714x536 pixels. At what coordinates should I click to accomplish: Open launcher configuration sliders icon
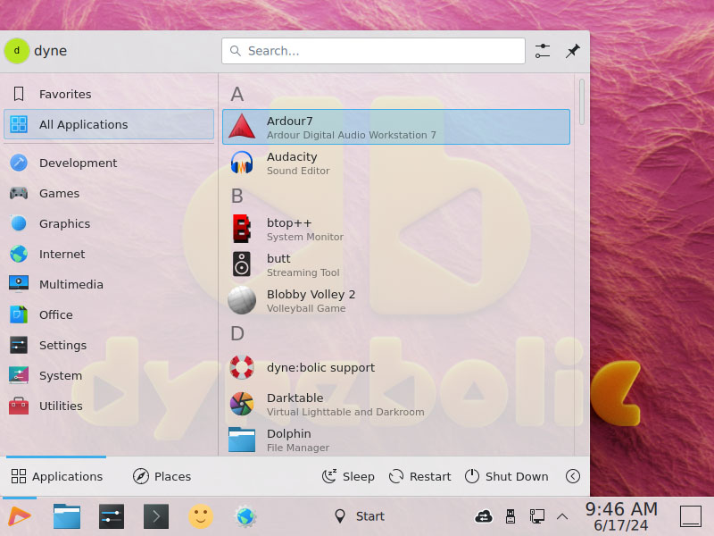pyautogui.click(x=543, y=51)
